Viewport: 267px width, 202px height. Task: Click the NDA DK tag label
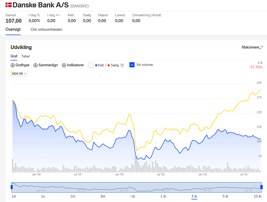[18, 74]
